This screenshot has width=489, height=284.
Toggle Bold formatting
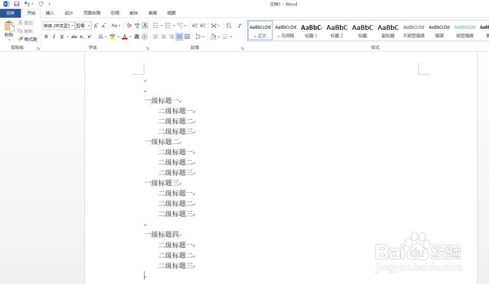coord(46,37)
